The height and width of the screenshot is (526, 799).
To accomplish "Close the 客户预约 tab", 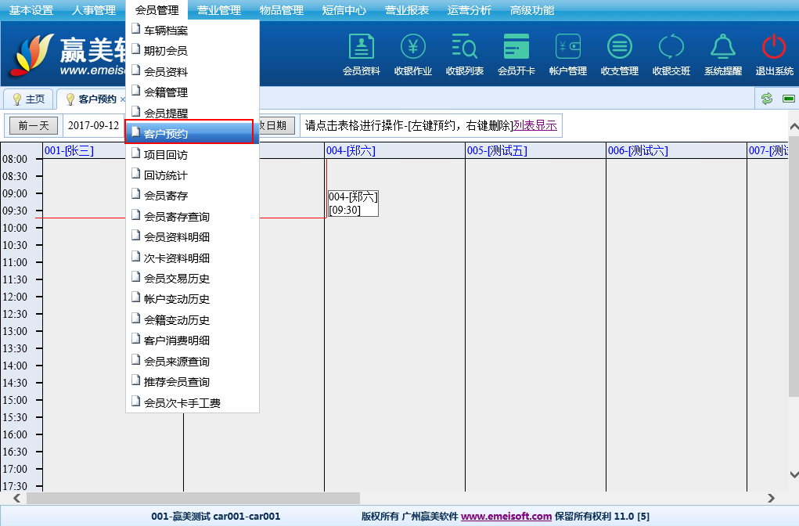I will (x=122, y=99).
